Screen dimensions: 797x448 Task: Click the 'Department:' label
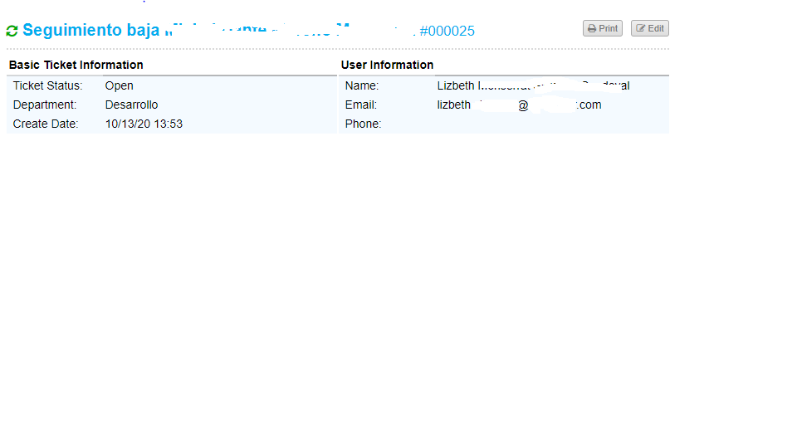[x=45, y=105]
